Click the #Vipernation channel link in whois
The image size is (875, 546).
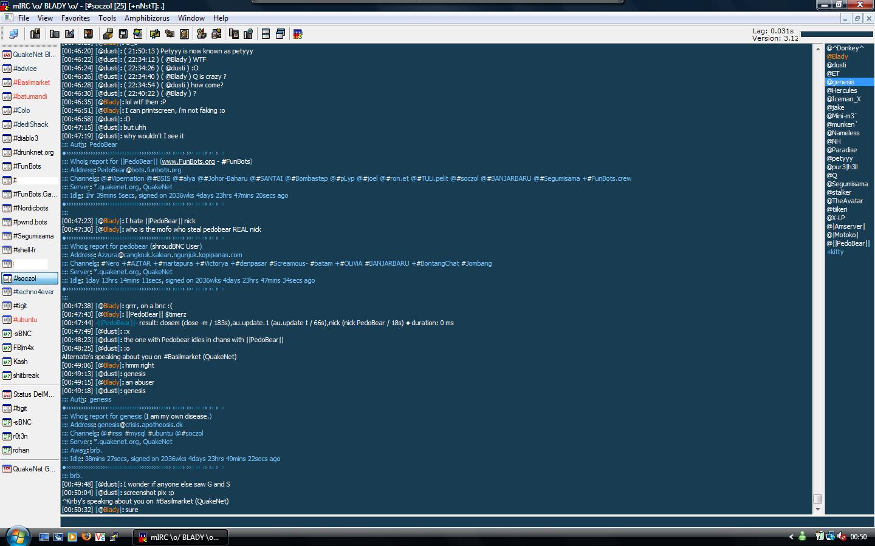click(x=126, y=178)
